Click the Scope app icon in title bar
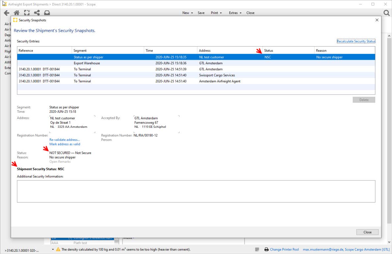 click(4, 4)
